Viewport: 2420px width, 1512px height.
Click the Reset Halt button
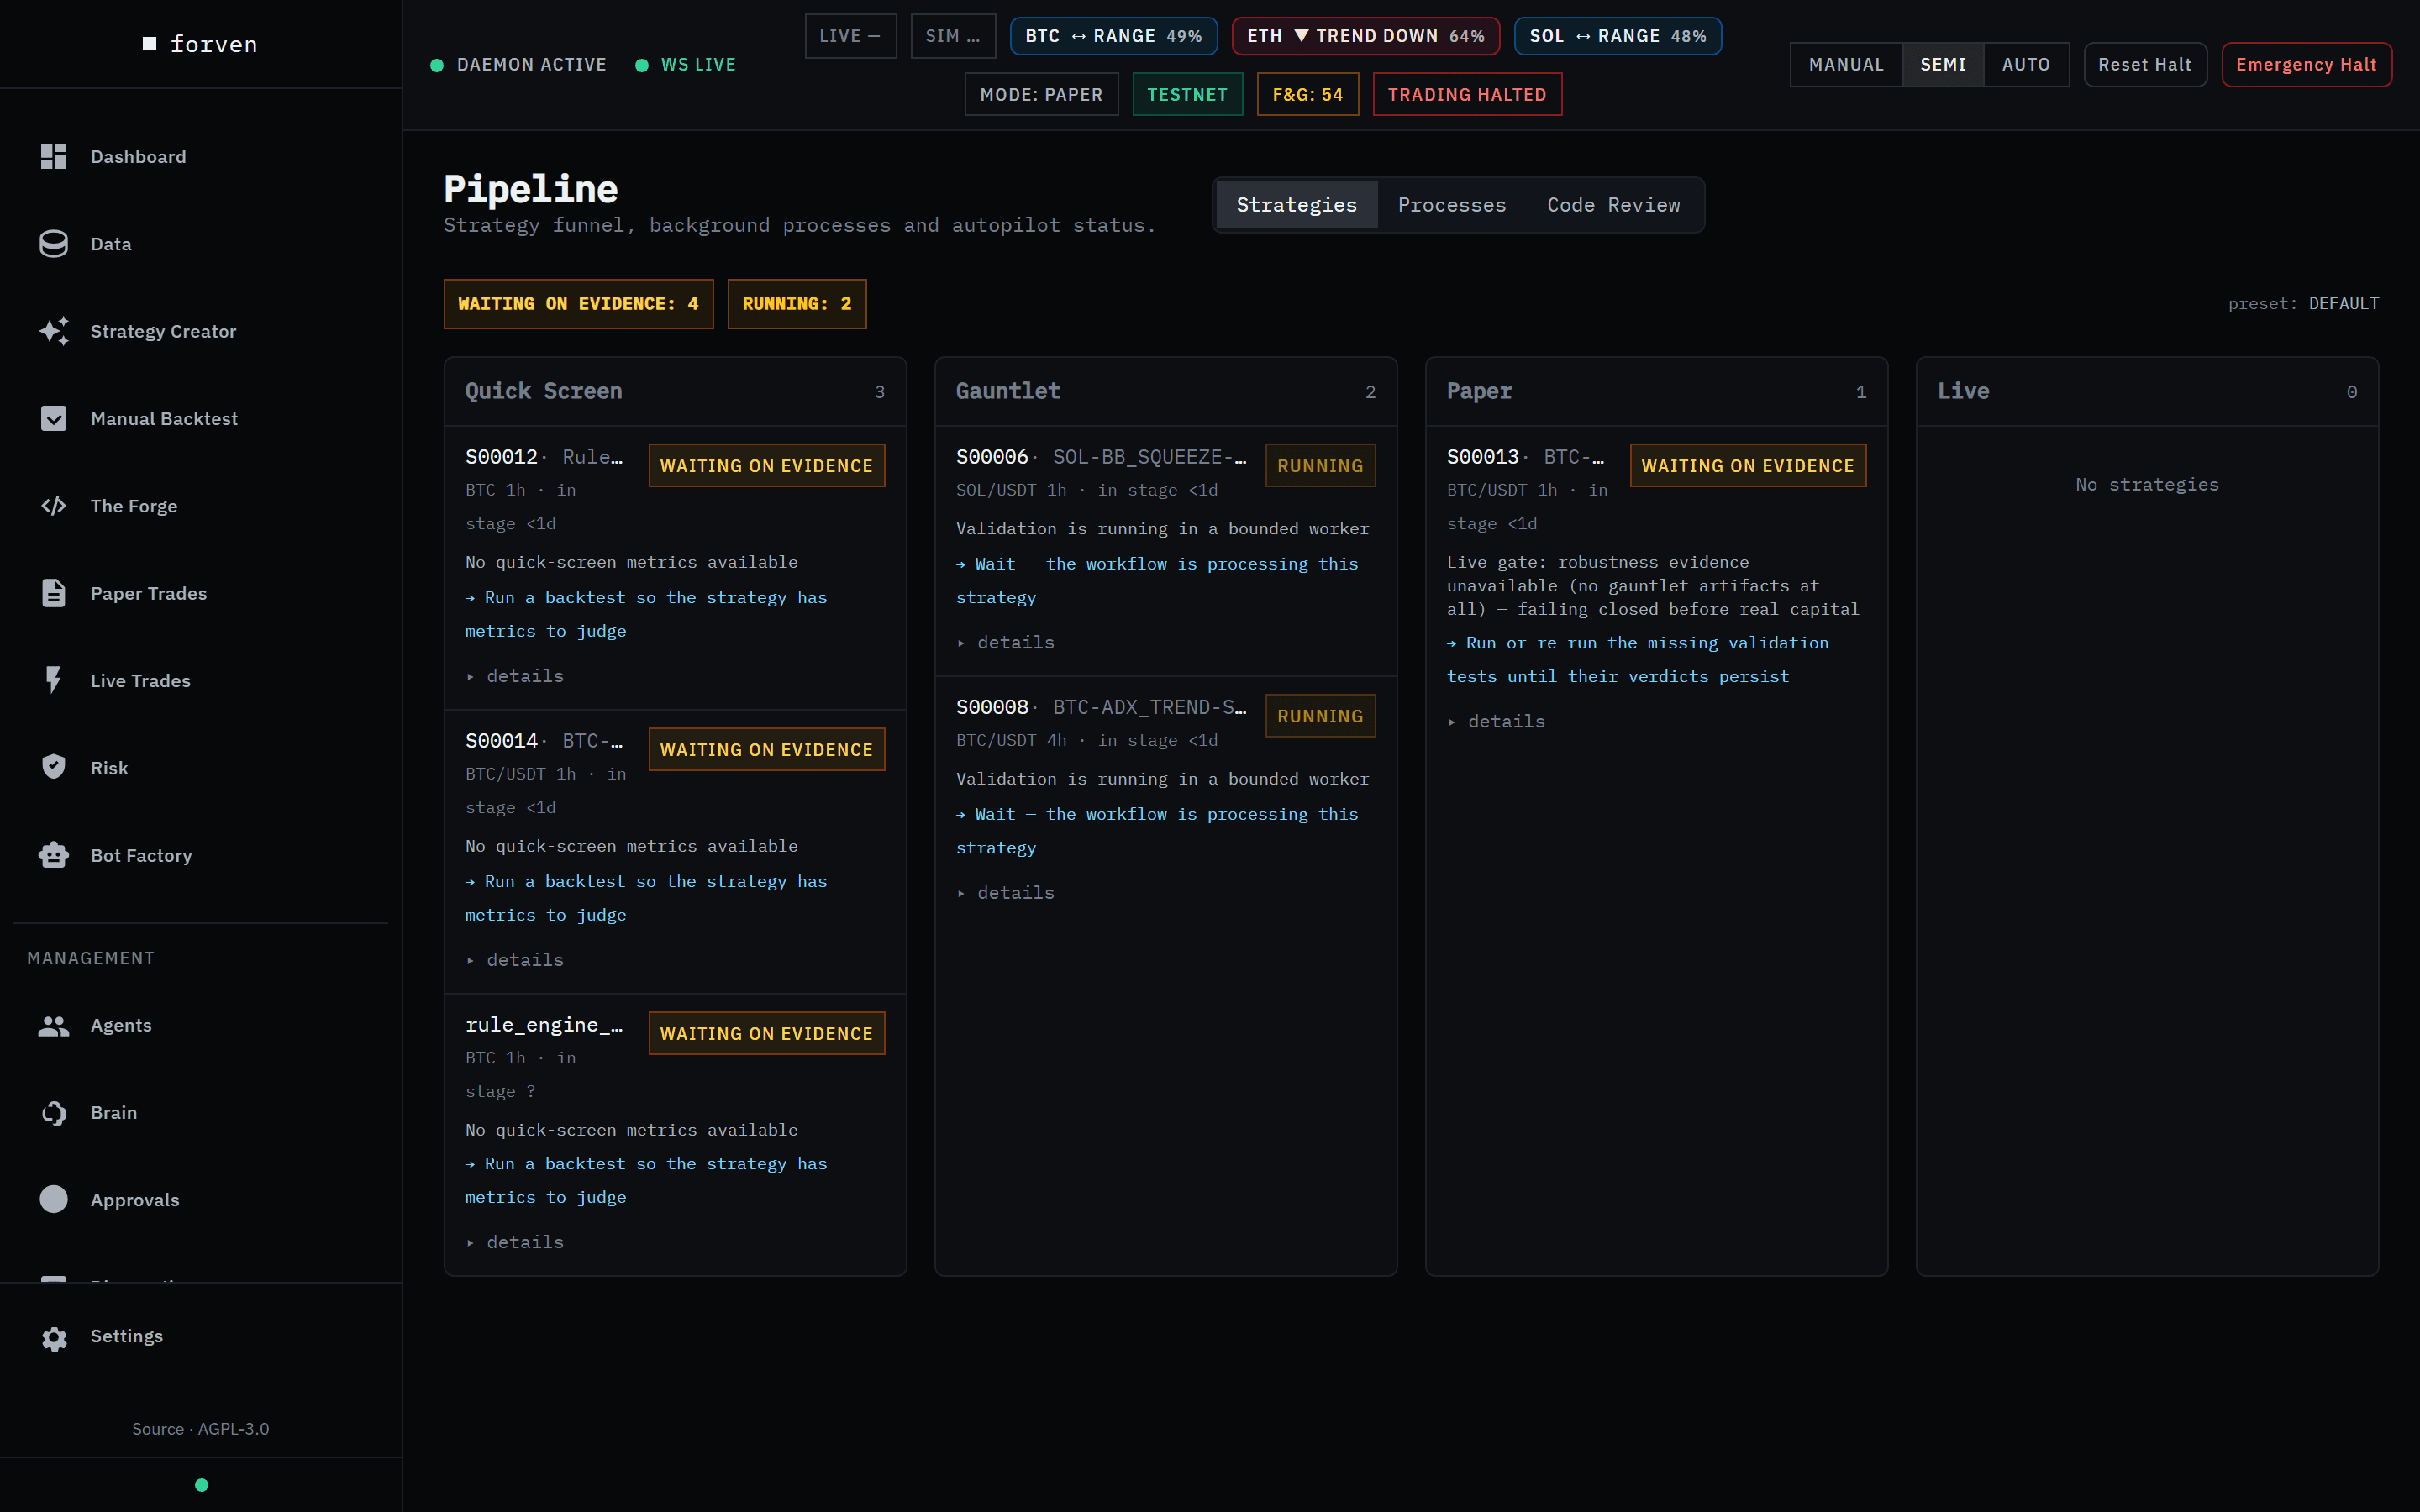(2144, 65)
